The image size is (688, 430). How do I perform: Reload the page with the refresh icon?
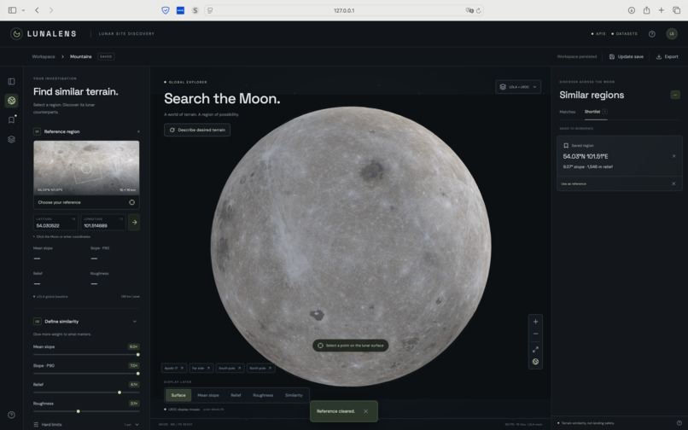coord(478,10)
